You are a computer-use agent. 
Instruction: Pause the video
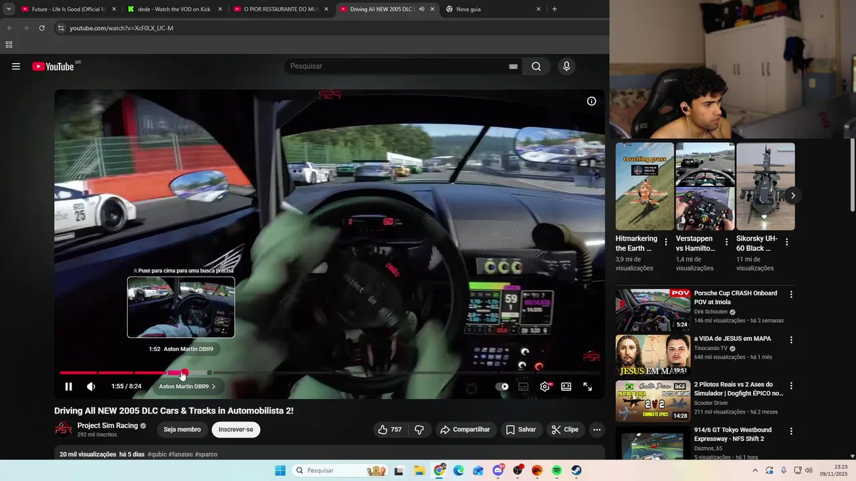click(x=68, y=386)
